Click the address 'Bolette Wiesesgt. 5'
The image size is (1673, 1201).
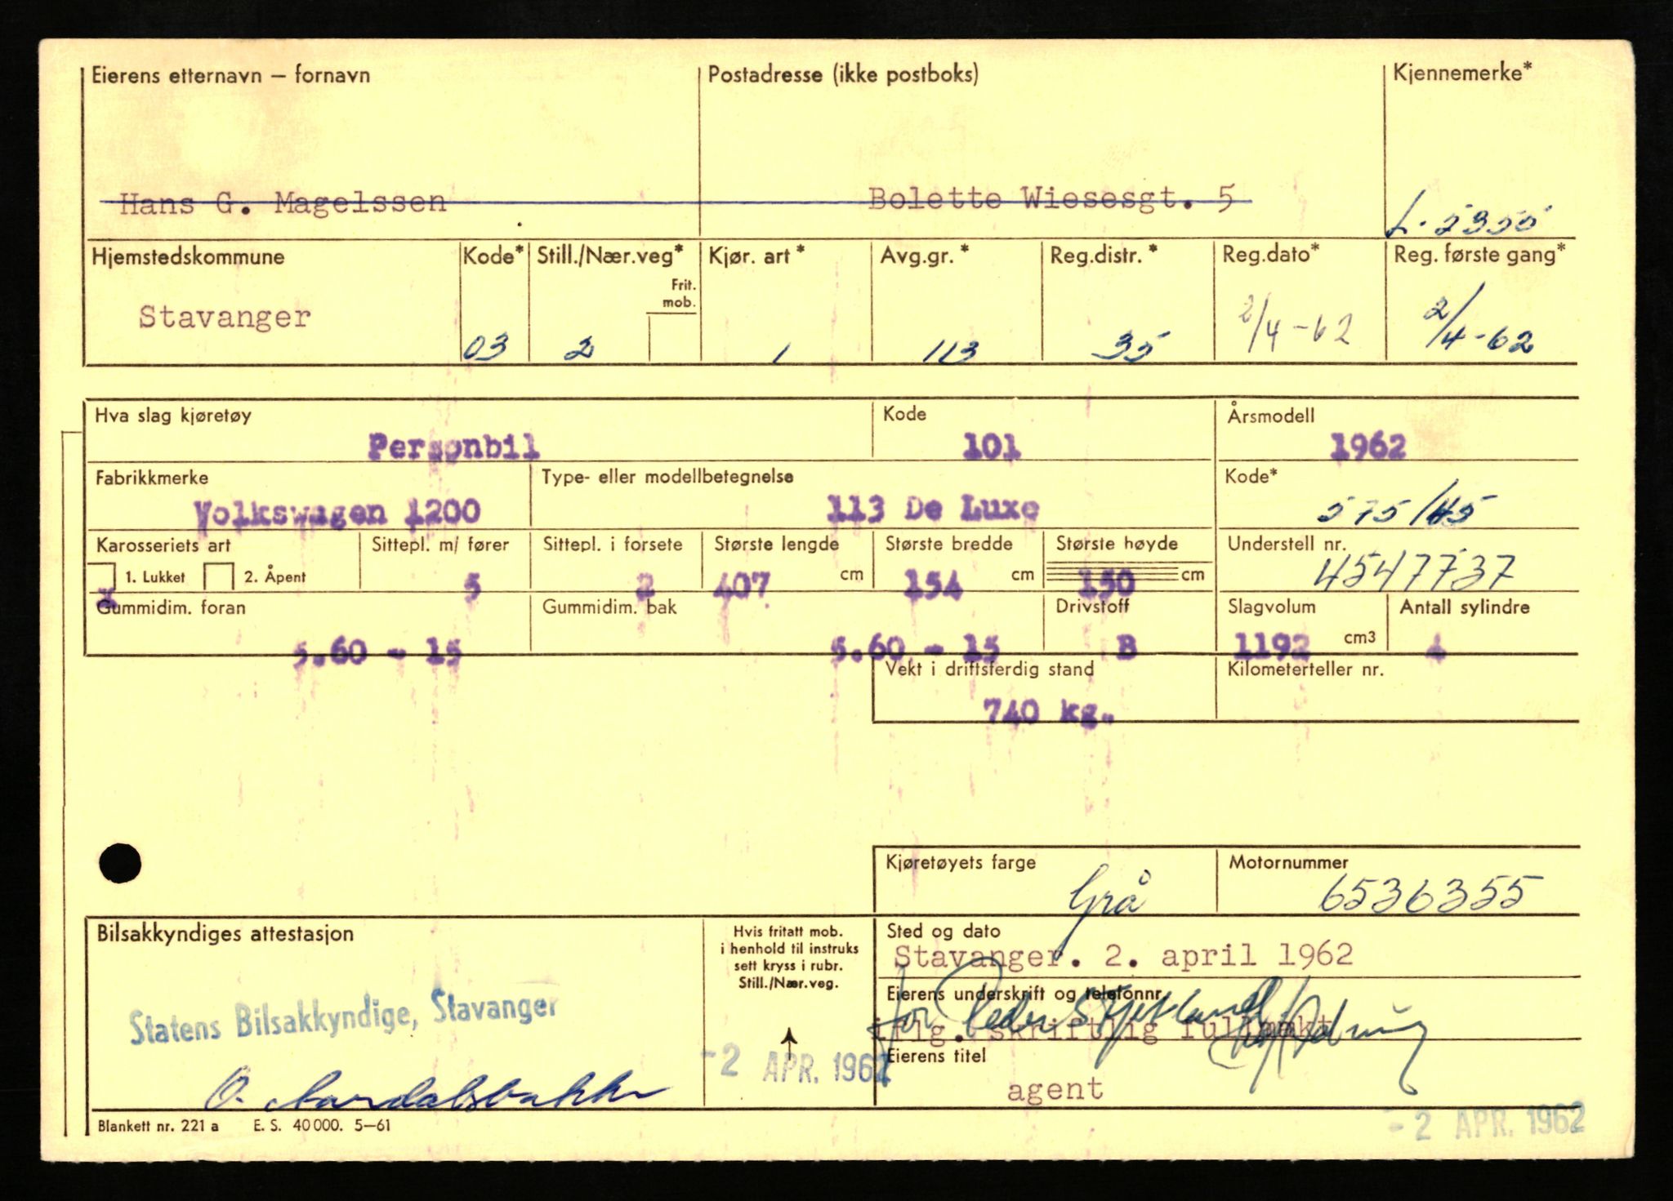tap(1051, 198)
